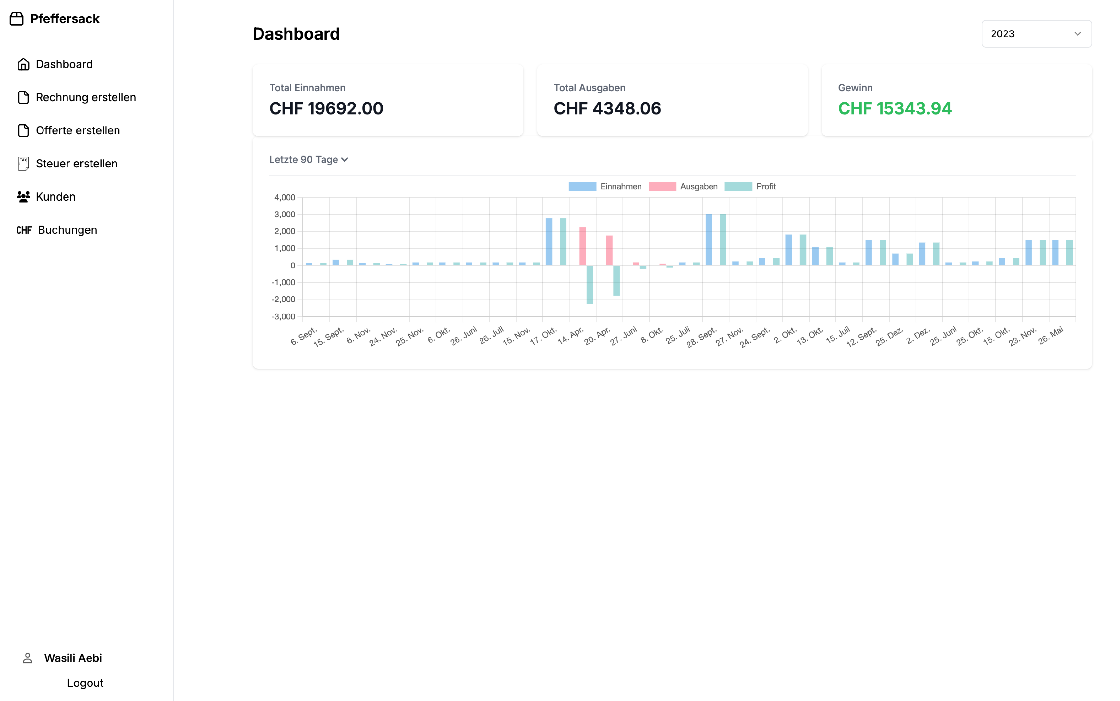Click the chevron arrow inside the year selector
Viewport: 1120px width, 701px height.
tap(1077, 33)
